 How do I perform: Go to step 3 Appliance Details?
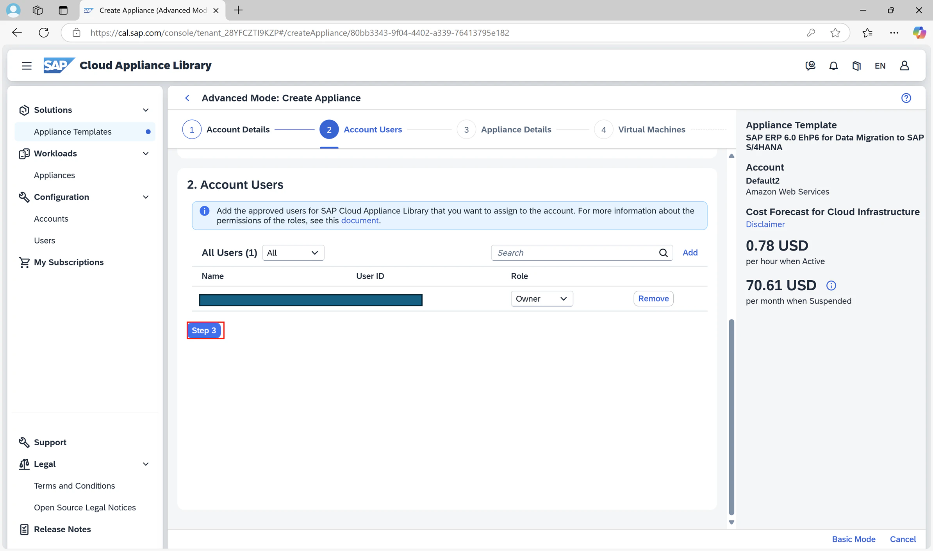pyautogui.click(x=504, y=130)
